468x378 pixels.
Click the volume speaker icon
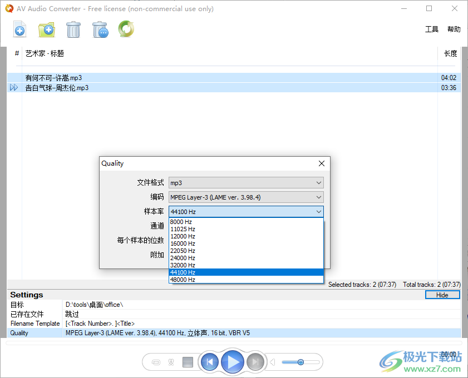(x=272, y=362)
